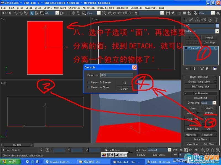Check the Detach As Clone option
The image size is (221, 165).
point(89,87)
